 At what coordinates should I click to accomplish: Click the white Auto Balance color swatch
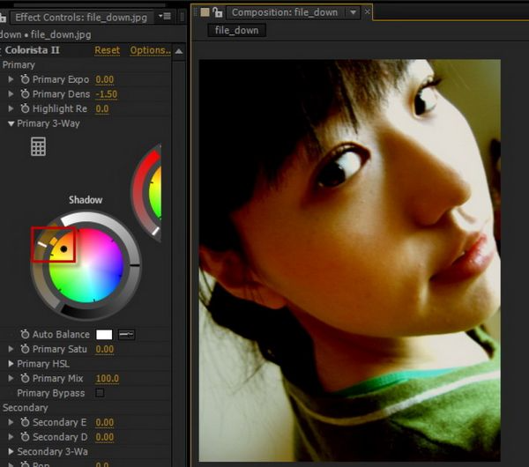pyautogui.click(x=104, y=335)
